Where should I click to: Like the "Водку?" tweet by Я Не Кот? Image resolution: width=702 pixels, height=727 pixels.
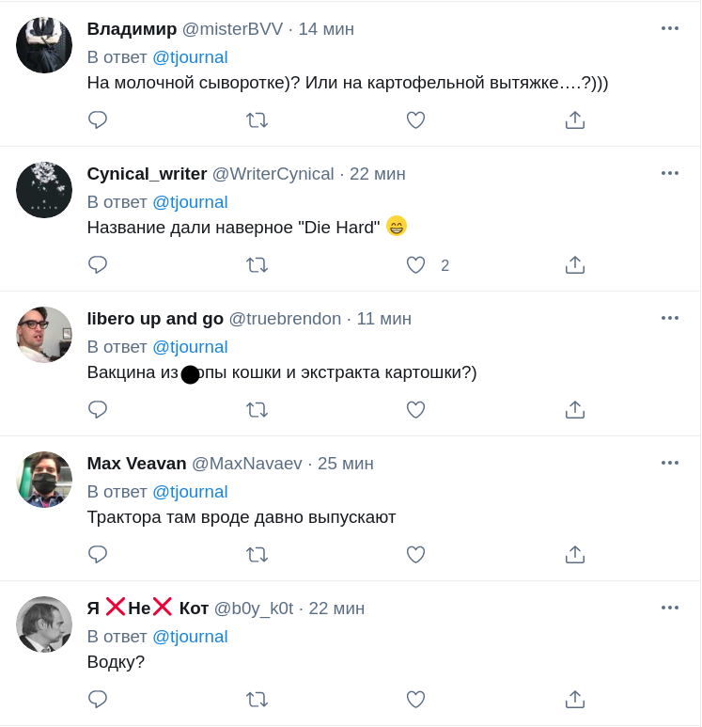415,700
